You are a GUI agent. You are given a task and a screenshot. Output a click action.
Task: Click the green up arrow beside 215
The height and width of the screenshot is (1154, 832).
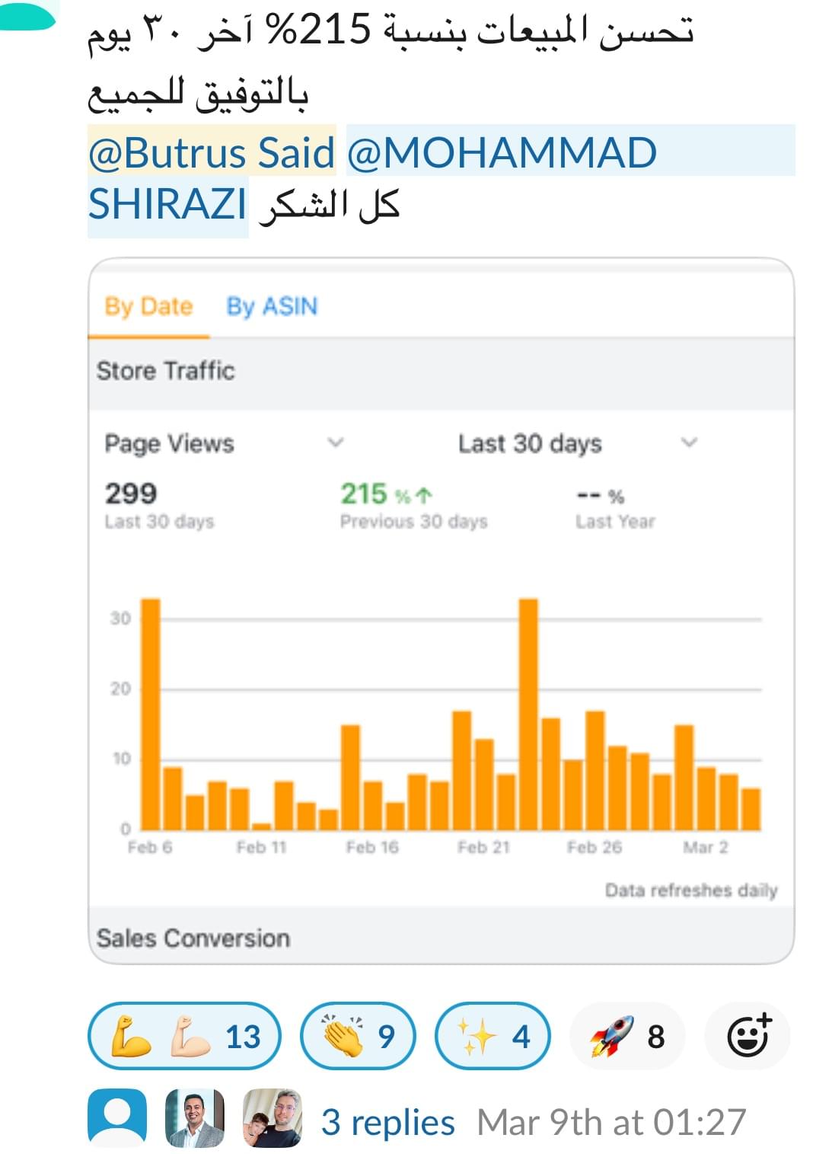click(425, 495)
